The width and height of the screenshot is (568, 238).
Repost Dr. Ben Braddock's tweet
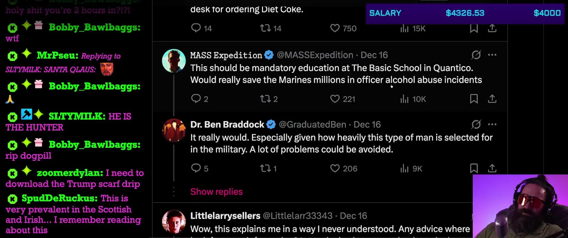click(265, 168)
